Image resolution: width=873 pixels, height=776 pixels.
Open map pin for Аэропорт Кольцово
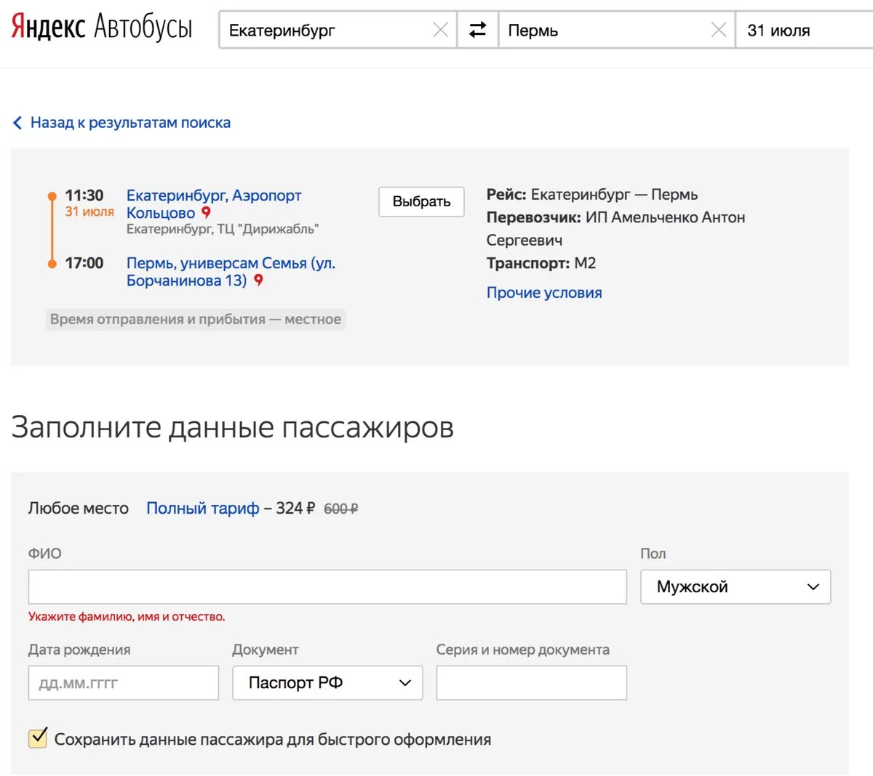pos(206,213)
